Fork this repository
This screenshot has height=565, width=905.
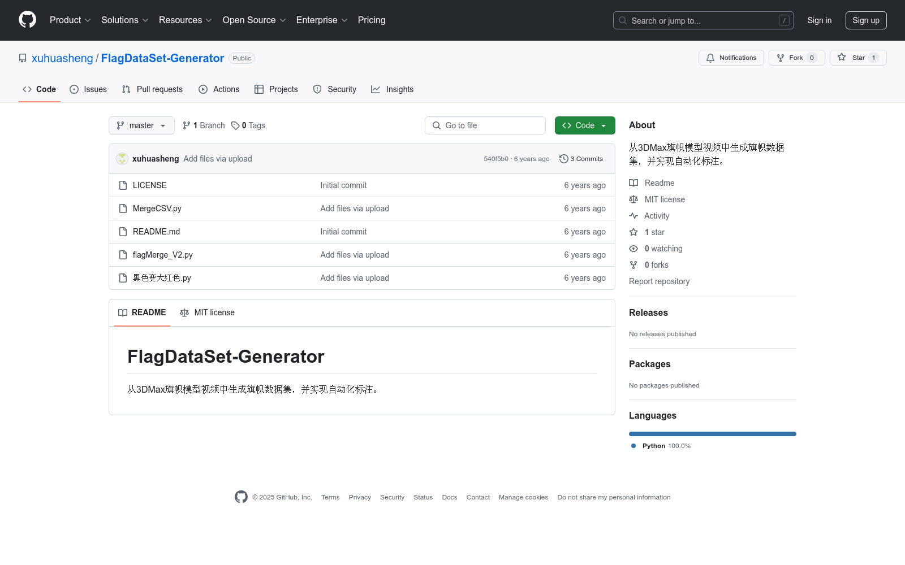[x=796, y=58]
